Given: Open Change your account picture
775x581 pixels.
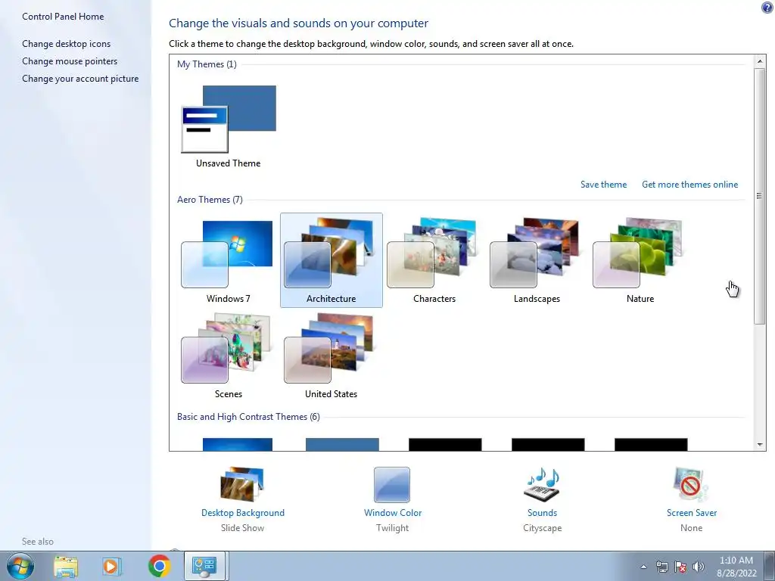Looking at the screenshot, I should [80, 79].
